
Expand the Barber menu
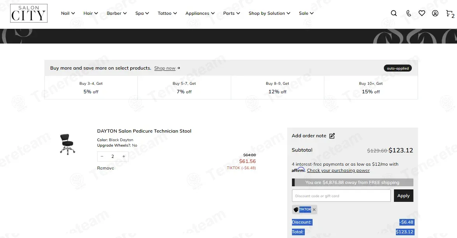(116, 13)
